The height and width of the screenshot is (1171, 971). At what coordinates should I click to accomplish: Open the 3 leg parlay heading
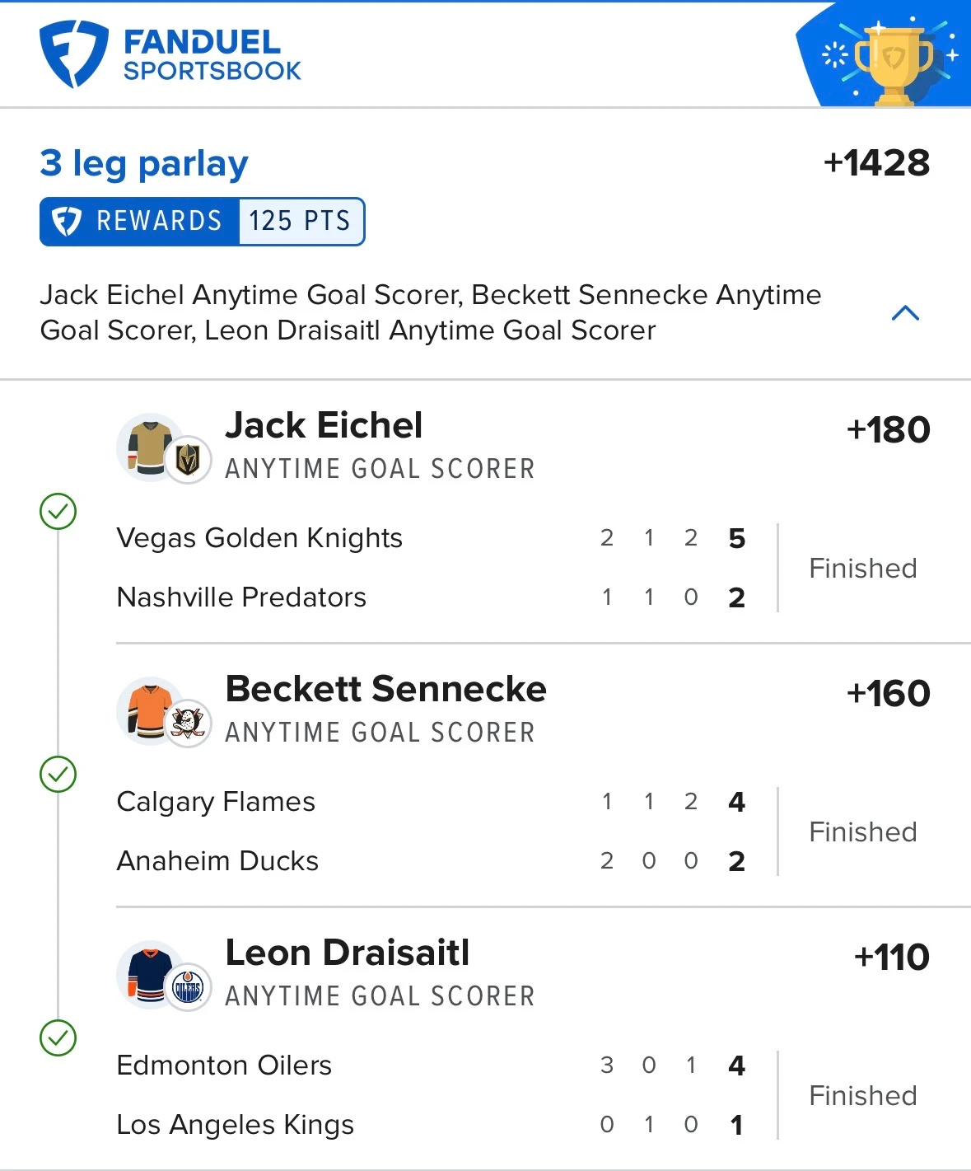click(x=144, y=164)
